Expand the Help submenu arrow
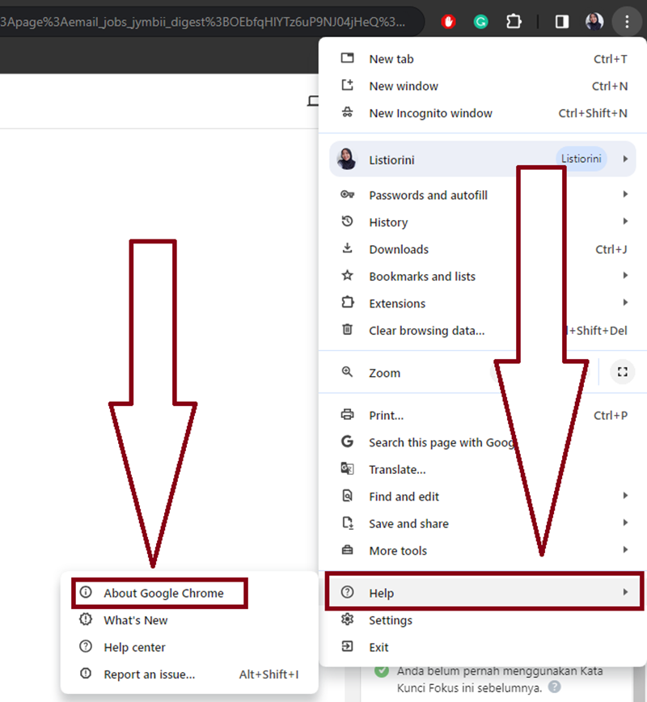This screenshot has width=647, height=702. click(x=625, y=592)
